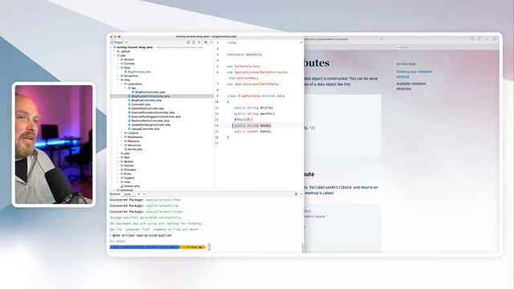
Task: Open 'Creating your validation attribute' link in browser
Action: (414, 74)
